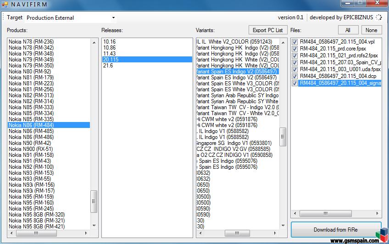Close the NAVIFIRM window
The width and height of the screenshot is (389, 244).
click(377, 3)
